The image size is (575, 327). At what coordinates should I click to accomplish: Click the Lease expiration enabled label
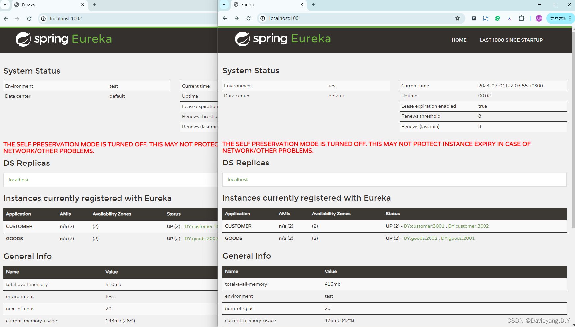[x=429, y=106]
